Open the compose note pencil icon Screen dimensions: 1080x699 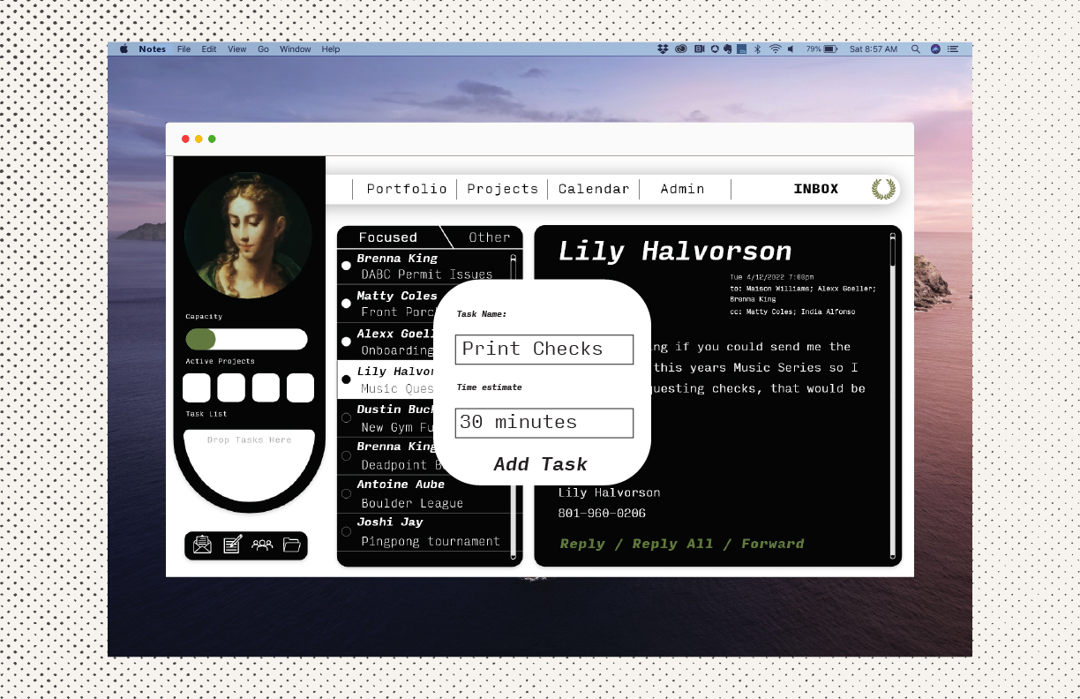(x=232, y=545)
